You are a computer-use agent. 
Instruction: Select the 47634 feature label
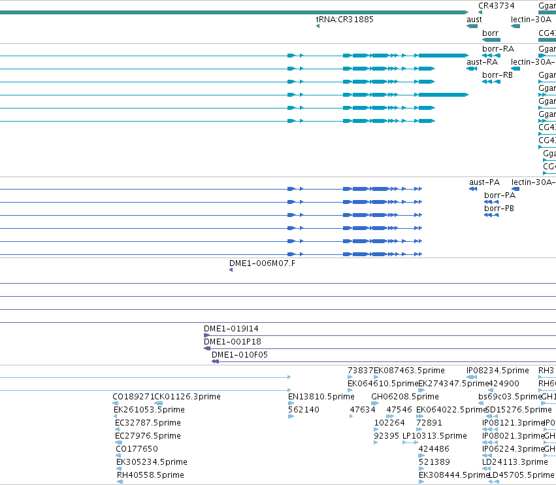(x=363, y=410)
